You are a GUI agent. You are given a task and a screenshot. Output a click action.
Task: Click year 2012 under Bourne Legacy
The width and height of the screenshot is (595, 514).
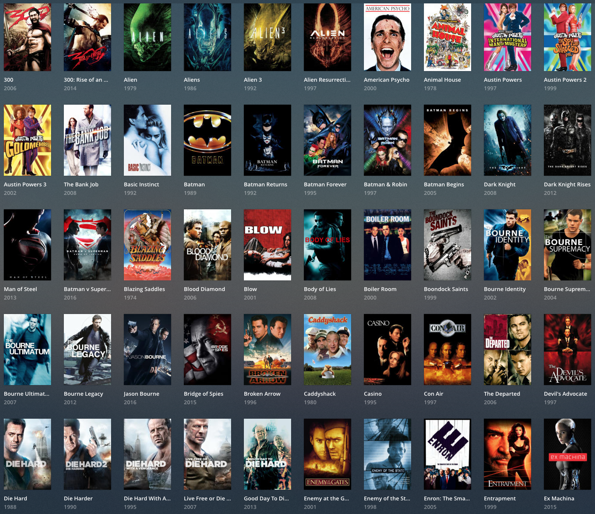(x=70, y=402)
